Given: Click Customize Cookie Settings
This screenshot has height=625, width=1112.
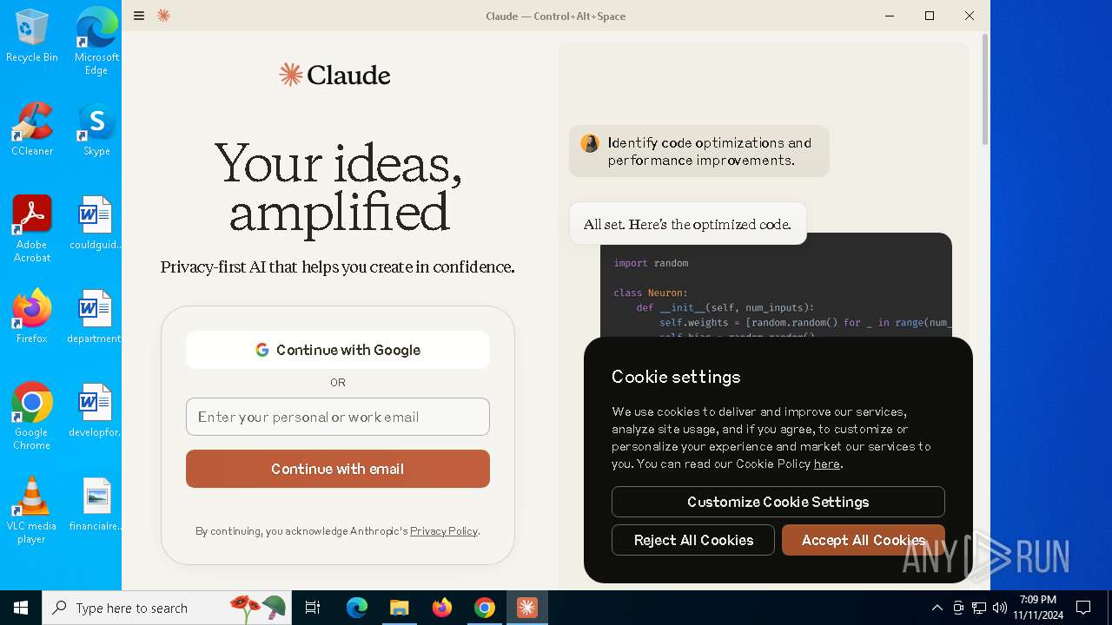Looking at the screenshot, I should coord(778,502).
